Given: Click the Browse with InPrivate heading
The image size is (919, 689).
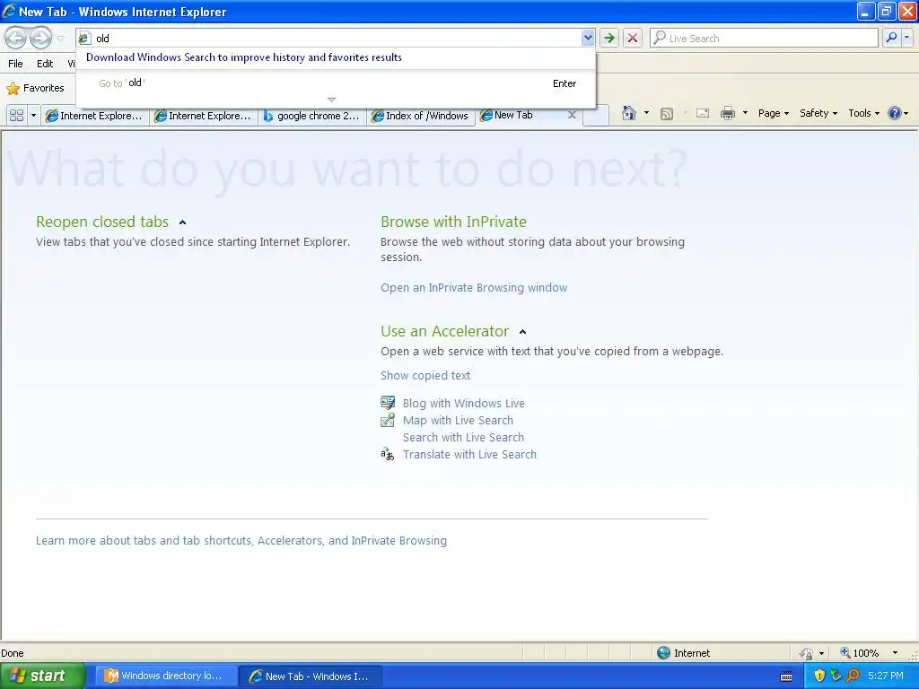Looking at the screenshot, I should click(453, 222).
